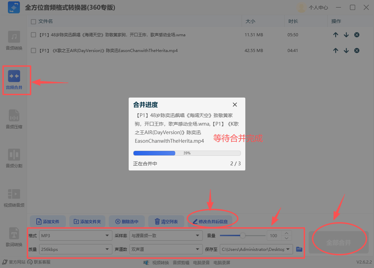Switch to the 音频转换 sidebar tool
Screen dimensions: 374x268
(14, 41)
